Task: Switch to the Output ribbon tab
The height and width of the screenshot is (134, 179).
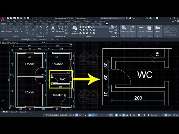Action: [53, 24]
